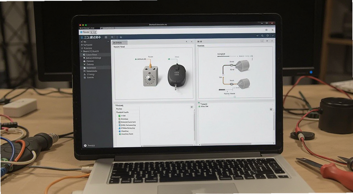Expand the sidebar group with the arrow chevron
Image resolution: width=353 pixels, height=194 pixels.
coord(82,51)
